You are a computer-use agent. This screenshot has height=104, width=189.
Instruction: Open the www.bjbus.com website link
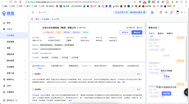pyautogui.click(x=46, y=53)
